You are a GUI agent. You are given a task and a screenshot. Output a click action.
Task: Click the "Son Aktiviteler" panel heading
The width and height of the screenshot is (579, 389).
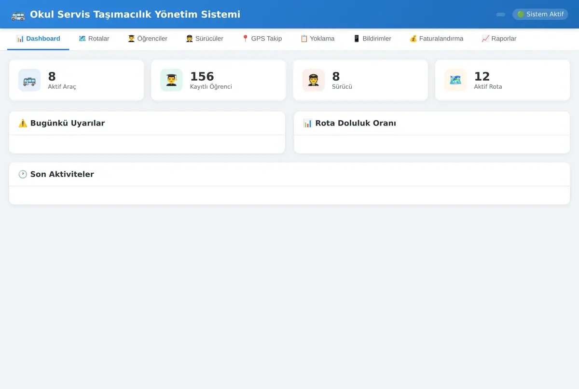(x=56, y=174)
